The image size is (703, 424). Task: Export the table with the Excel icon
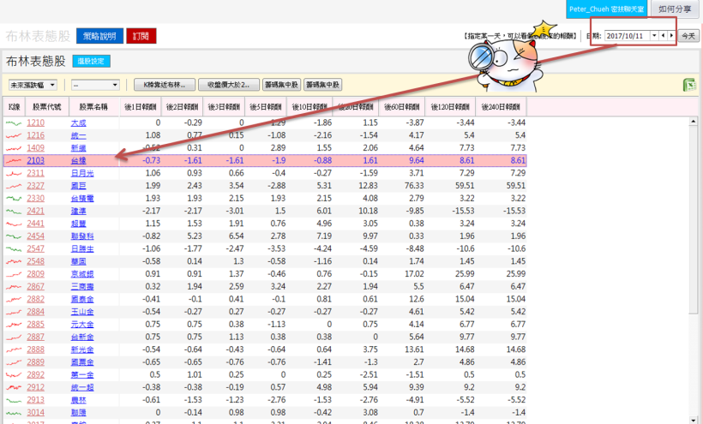tap(689, 85)
